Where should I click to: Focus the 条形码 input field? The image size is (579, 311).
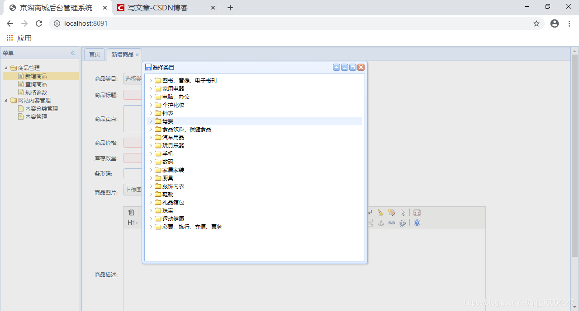tap(133, 173)
